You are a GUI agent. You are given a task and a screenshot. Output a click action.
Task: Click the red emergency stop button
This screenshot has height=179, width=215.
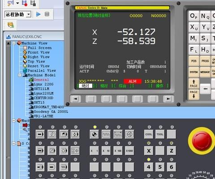pos(202,141)
